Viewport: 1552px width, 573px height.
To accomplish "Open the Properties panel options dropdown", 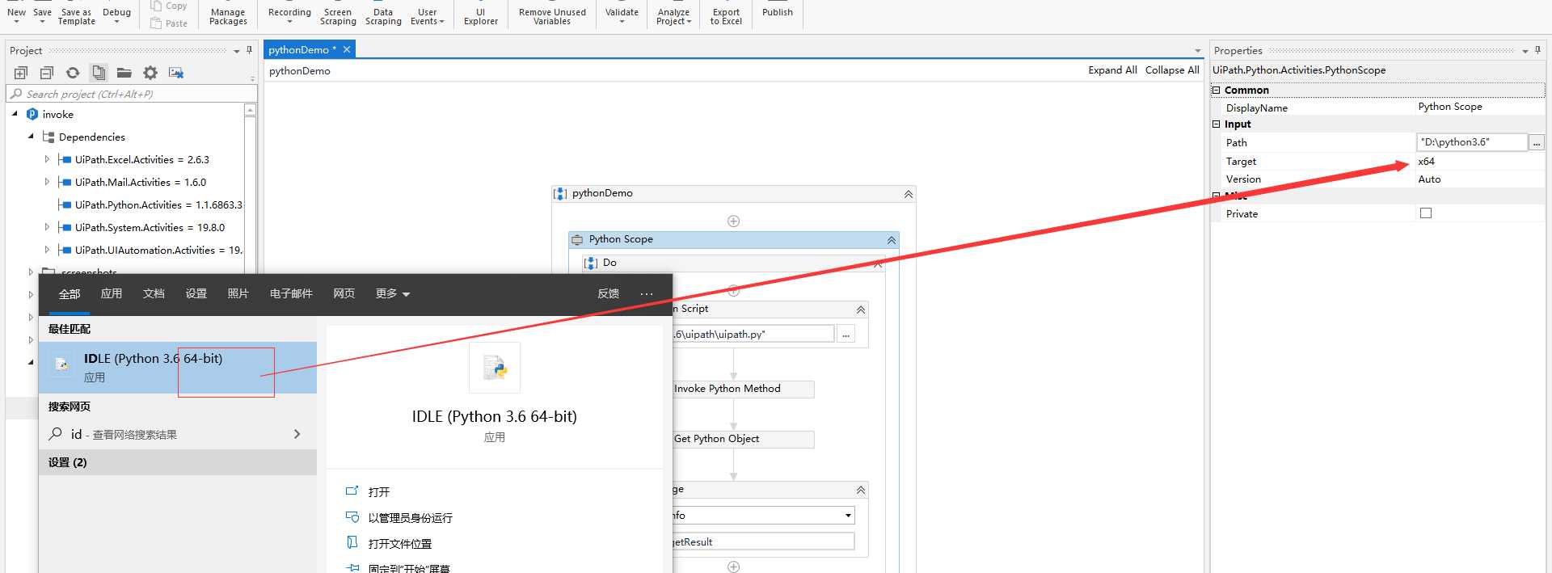I will pos(1525,51).
